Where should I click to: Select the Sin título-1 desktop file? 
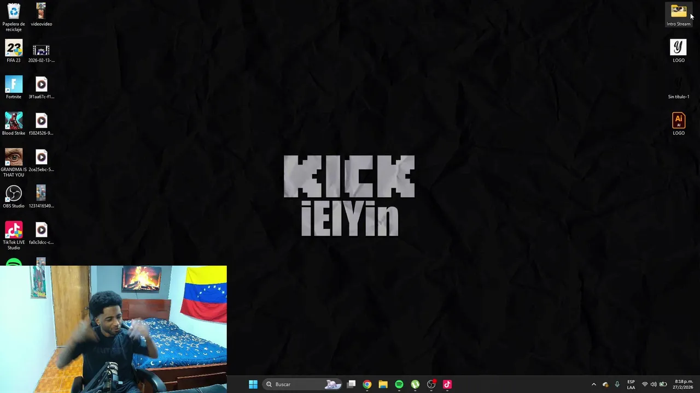click(x=678, y=87)
